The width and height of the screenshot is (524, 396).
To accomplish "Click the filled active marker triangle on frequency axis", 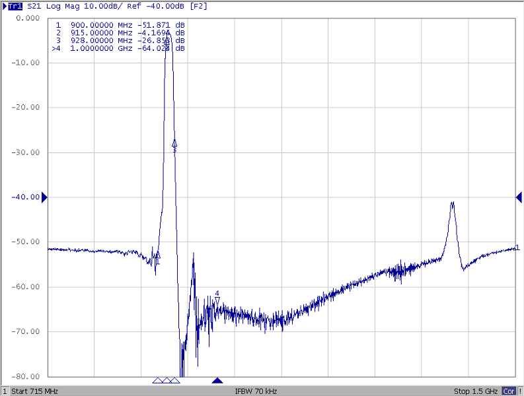I will point(217,380).
